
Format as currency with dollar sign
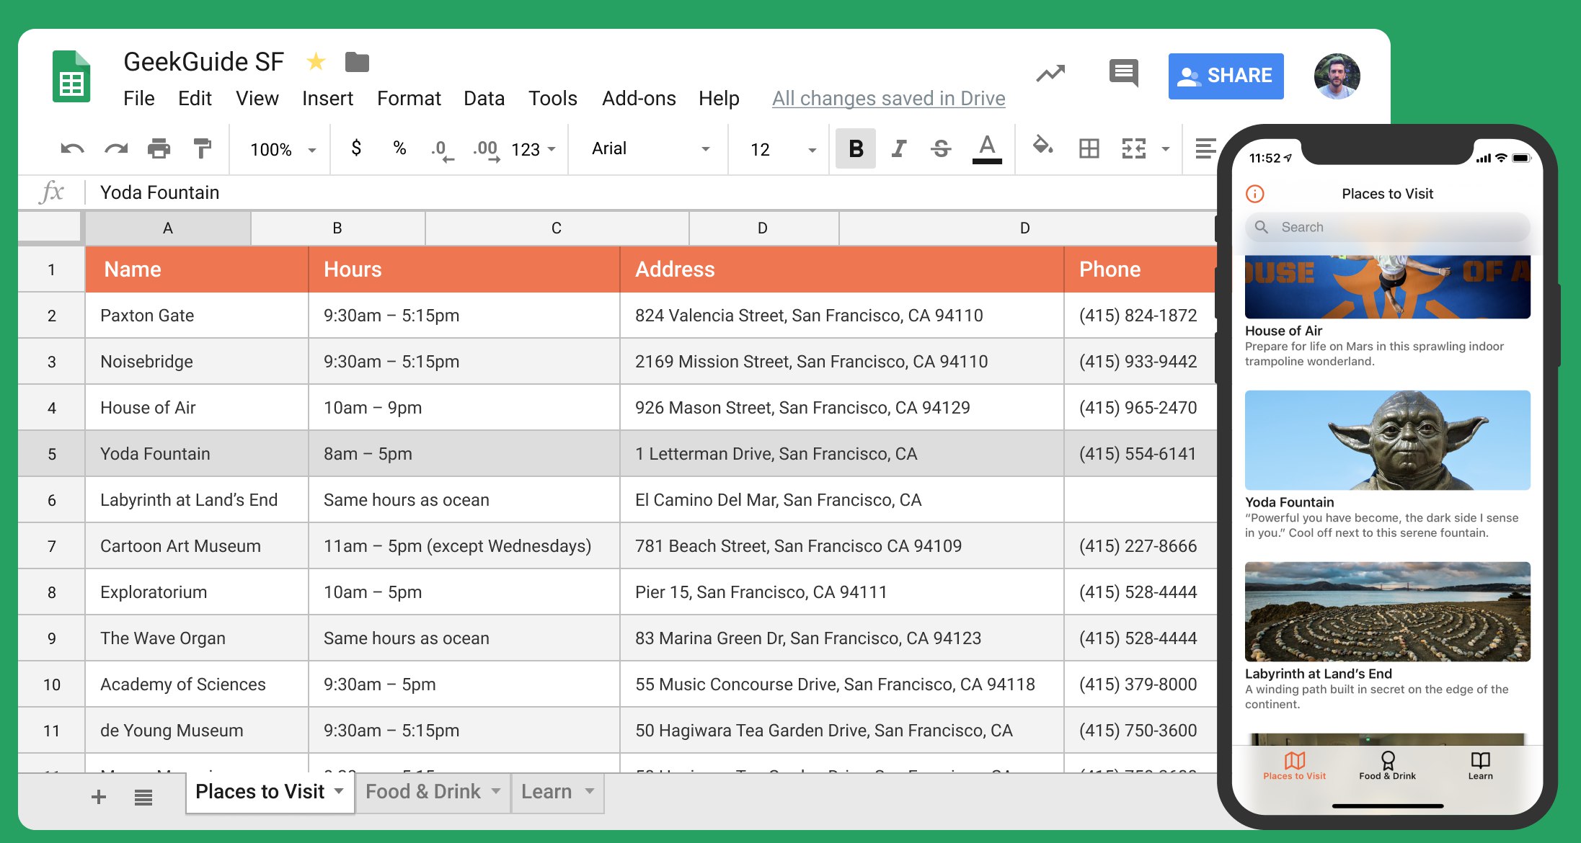[x=356, y=148]
